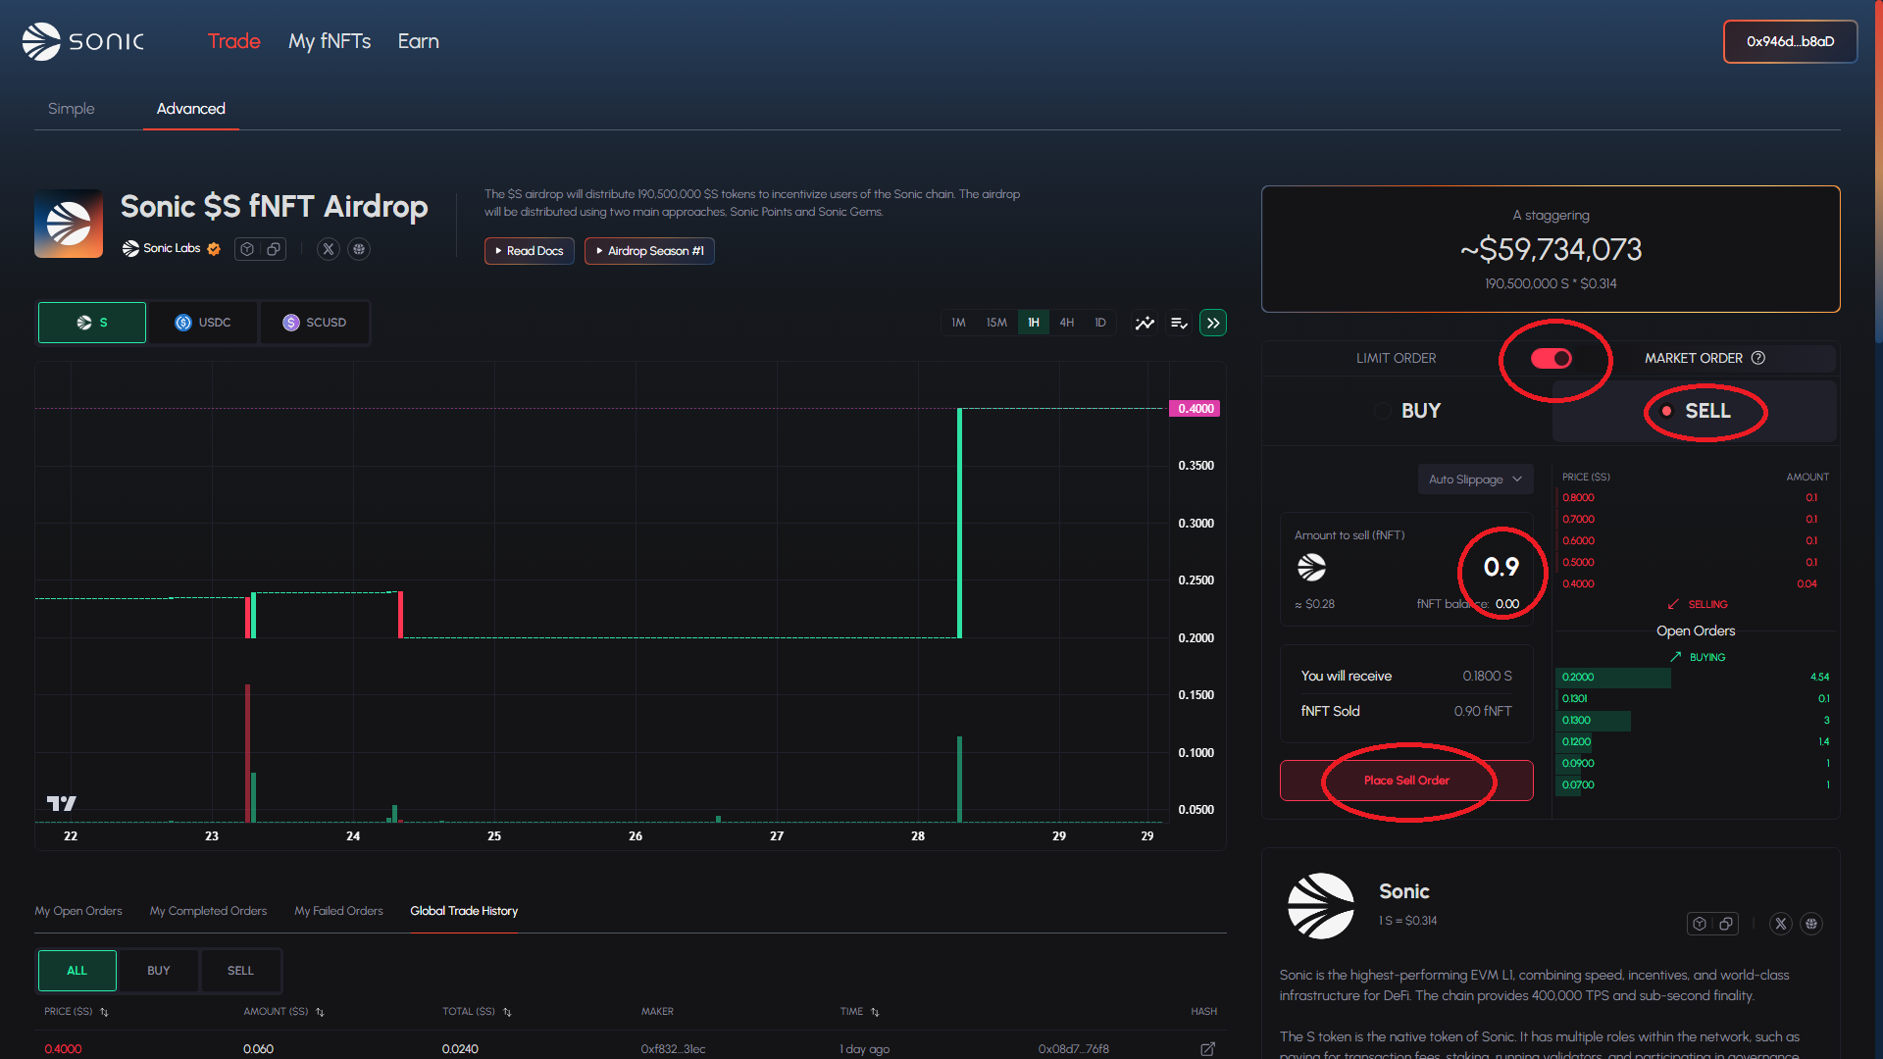Click the X (Twitter) icon beside Sonic Labs
1883x1059 pixels.
tap(329, 249)
